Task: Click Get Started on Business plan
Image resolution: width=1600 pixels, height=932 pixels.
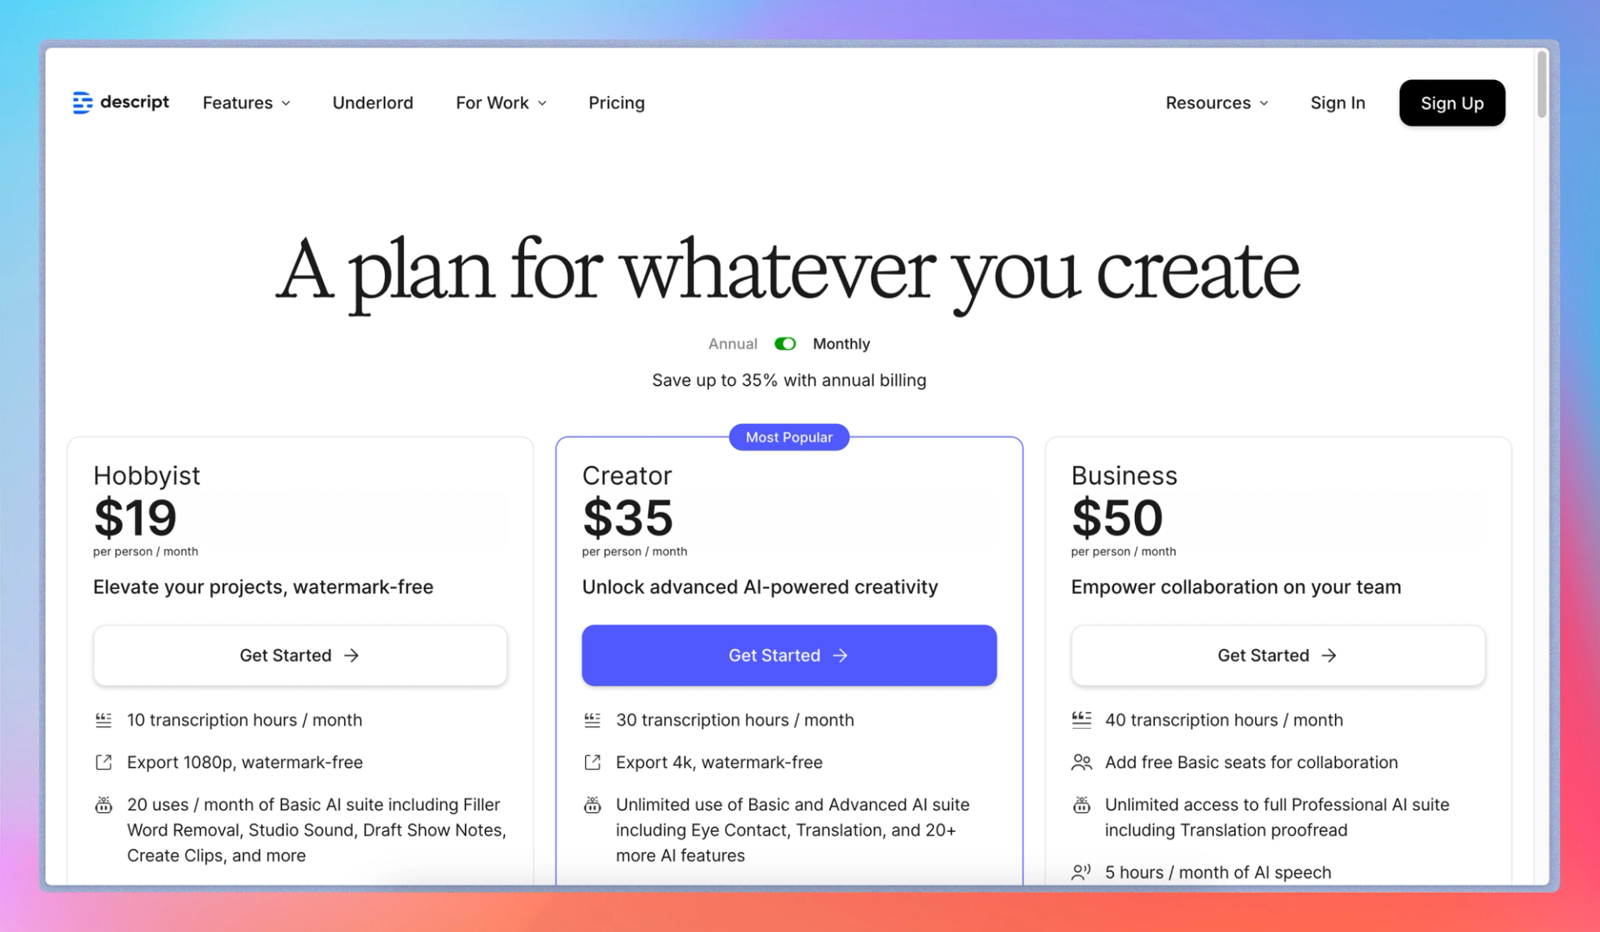Action: (x=1277, y=655)
